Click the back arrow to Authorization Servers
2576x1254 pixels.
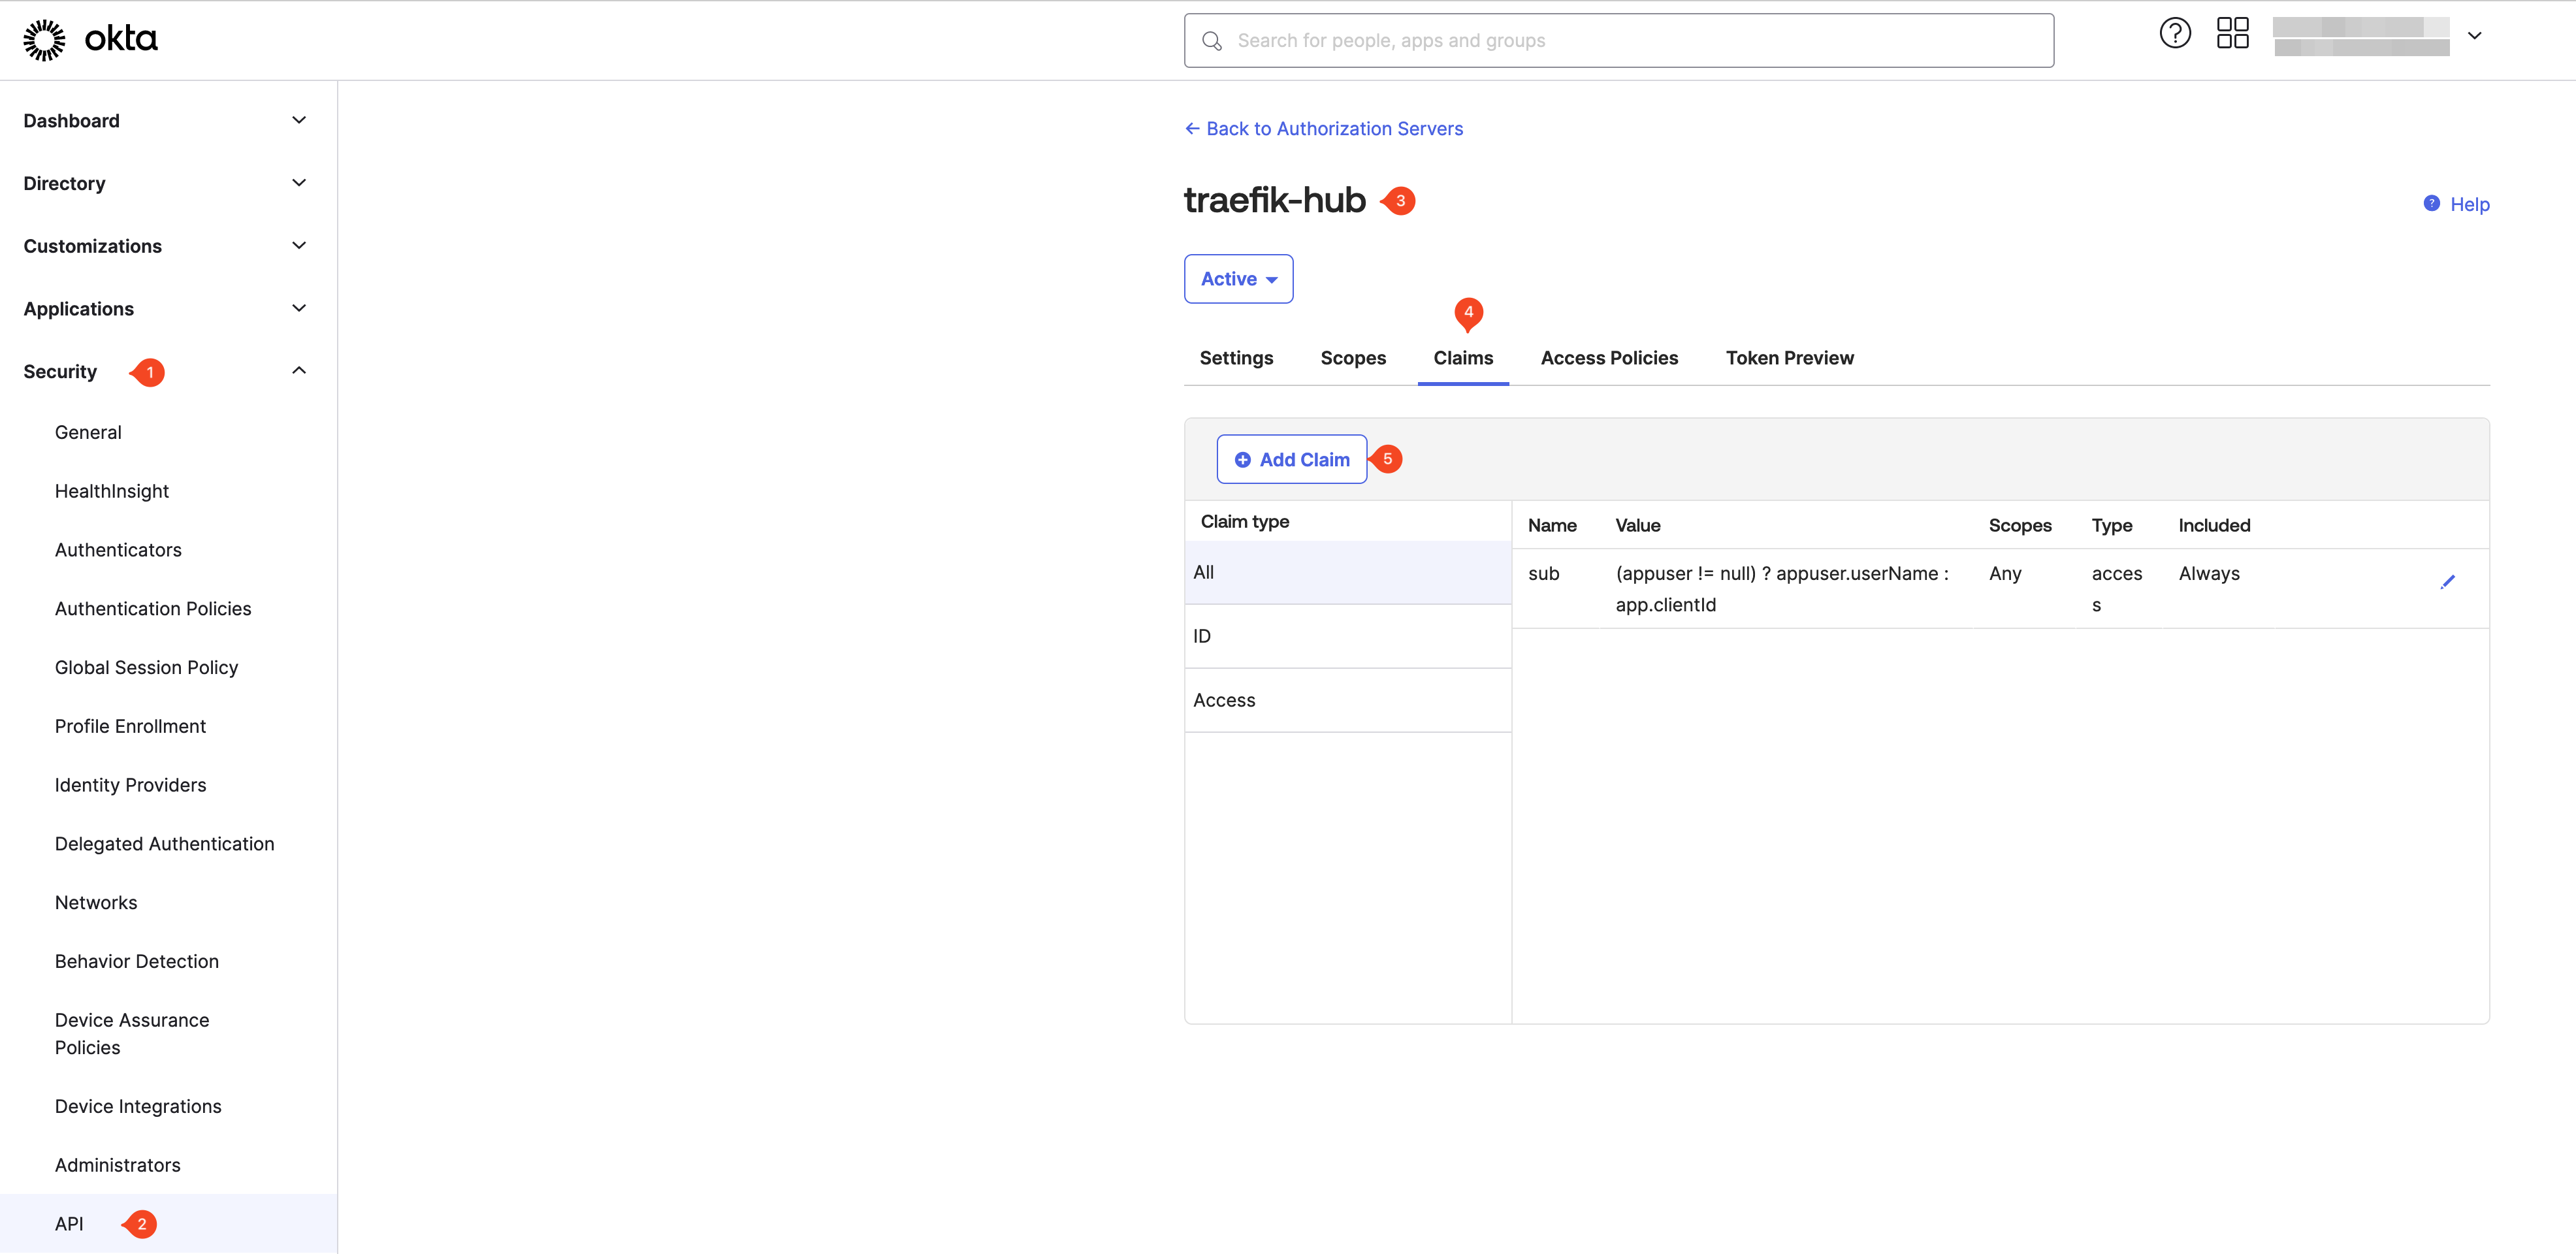pyautogui.click(x=1189, y=127)
